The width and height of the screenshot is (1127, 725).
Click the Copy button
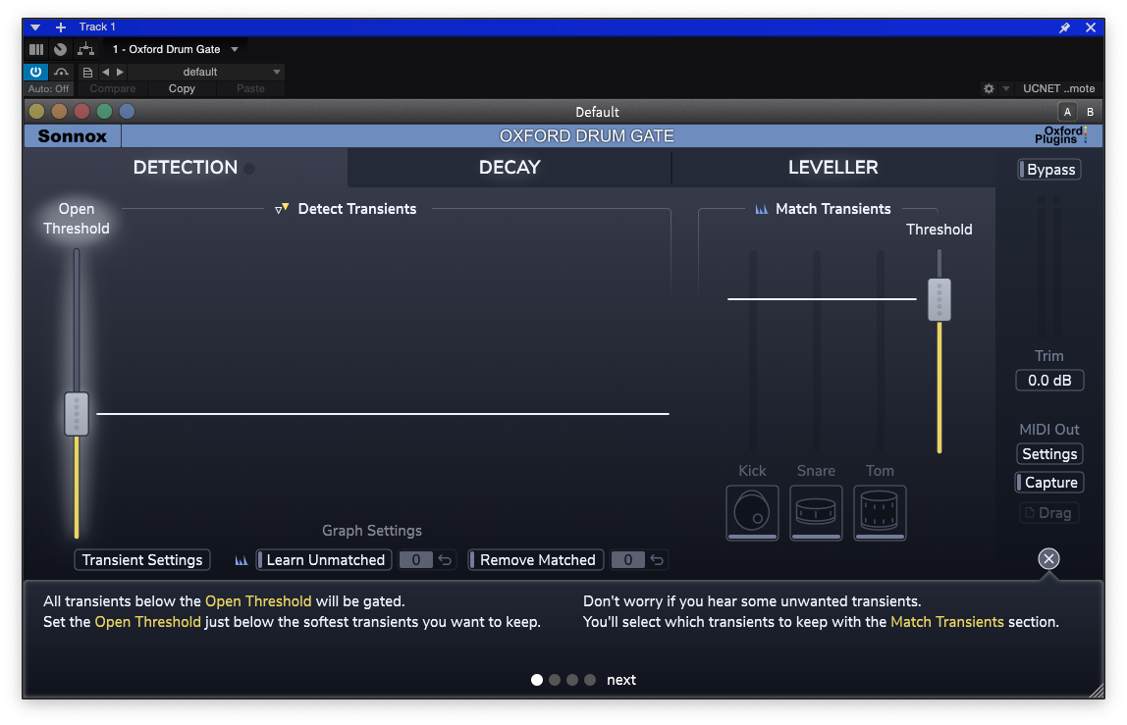click(182, 88)
